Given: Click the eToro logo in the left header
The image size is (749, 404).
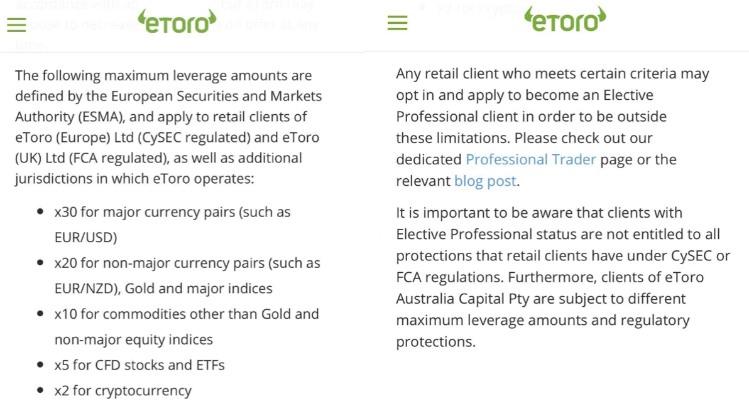Looking at the screenshot, I should [177, 22].
